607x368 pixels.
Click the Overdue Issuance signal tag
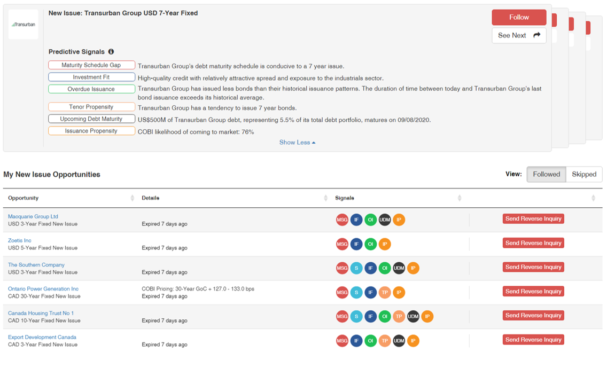(91, 89)
